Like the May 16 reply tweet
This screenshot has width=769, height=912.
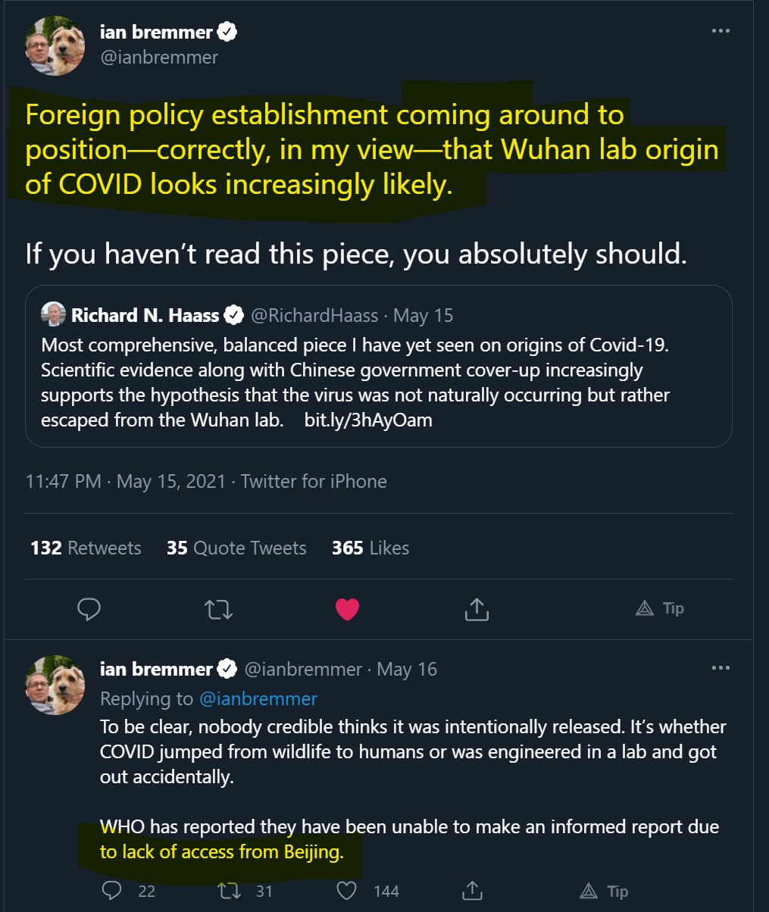(347, 891)
